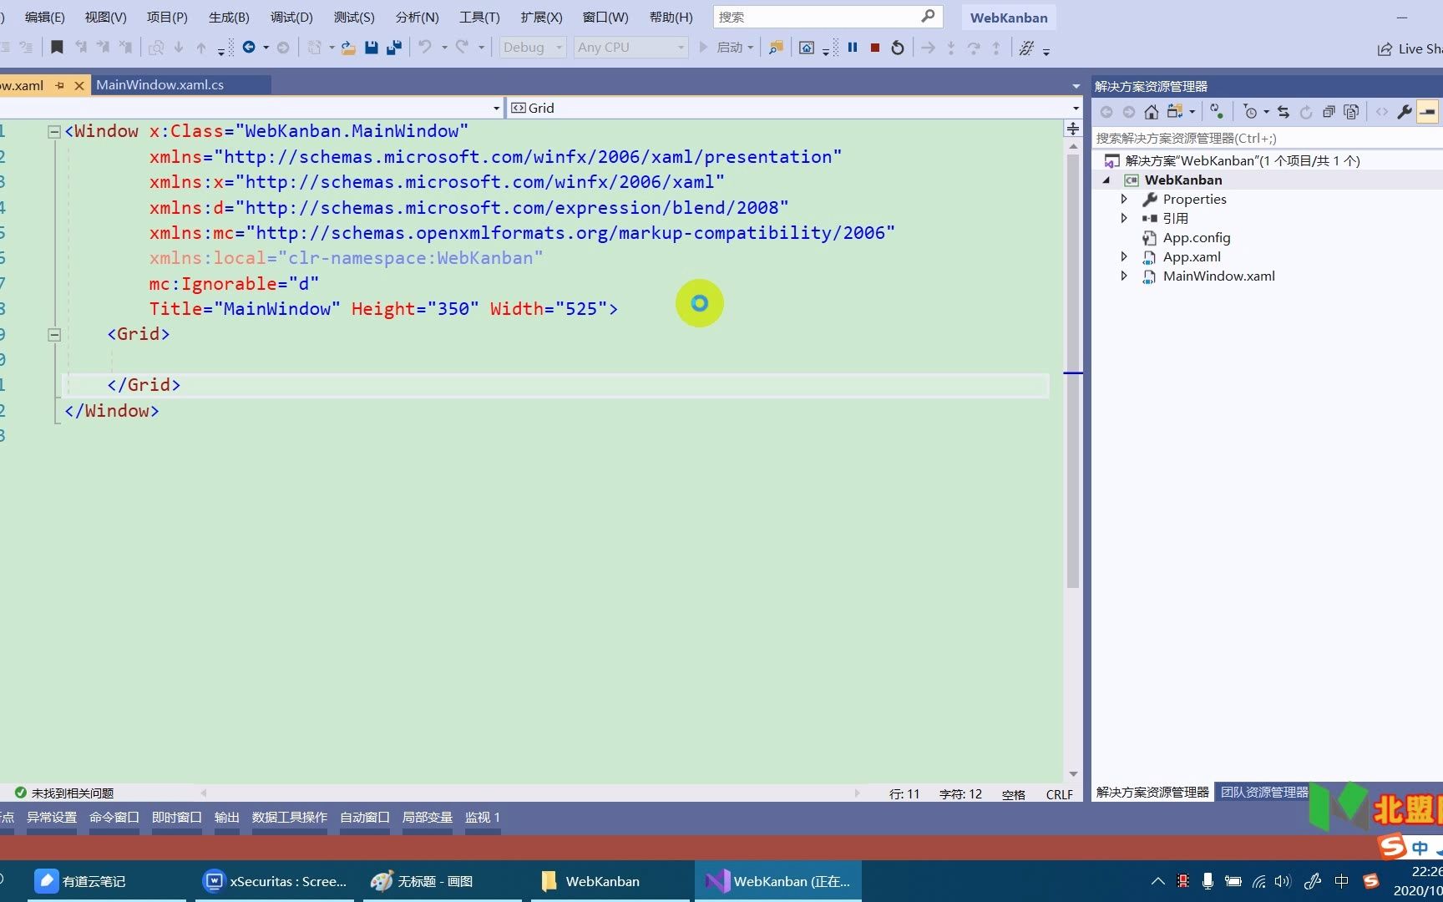Open the 输出 output tab

[226, 818]
